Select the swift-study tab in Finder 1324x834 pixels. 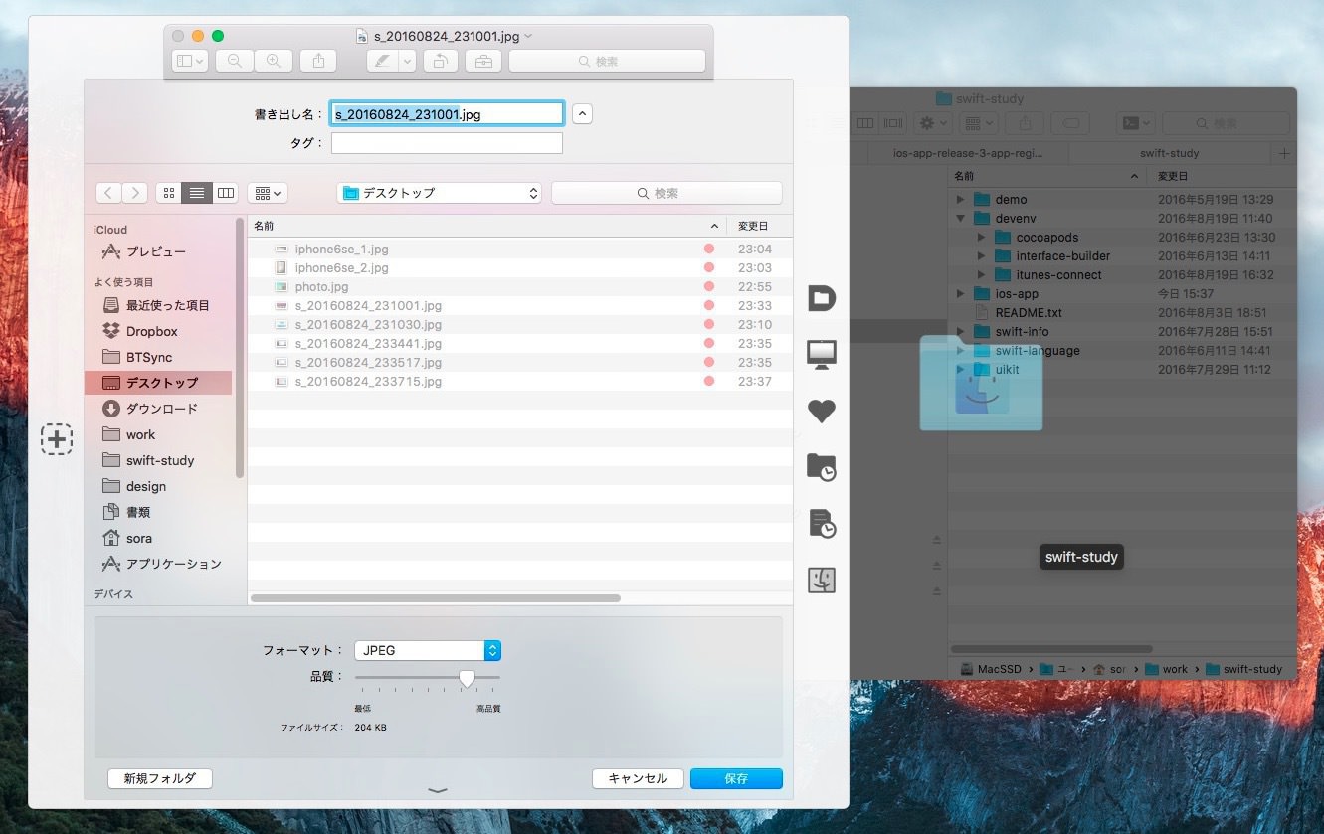coord(1169,153)
